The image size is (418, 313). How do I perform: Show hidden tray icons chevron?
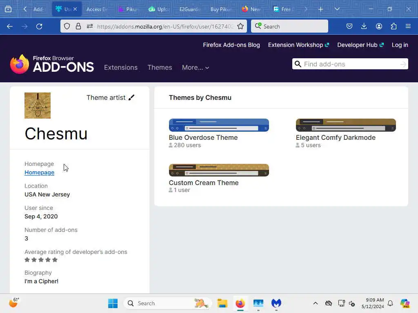(x=316, y=303)
